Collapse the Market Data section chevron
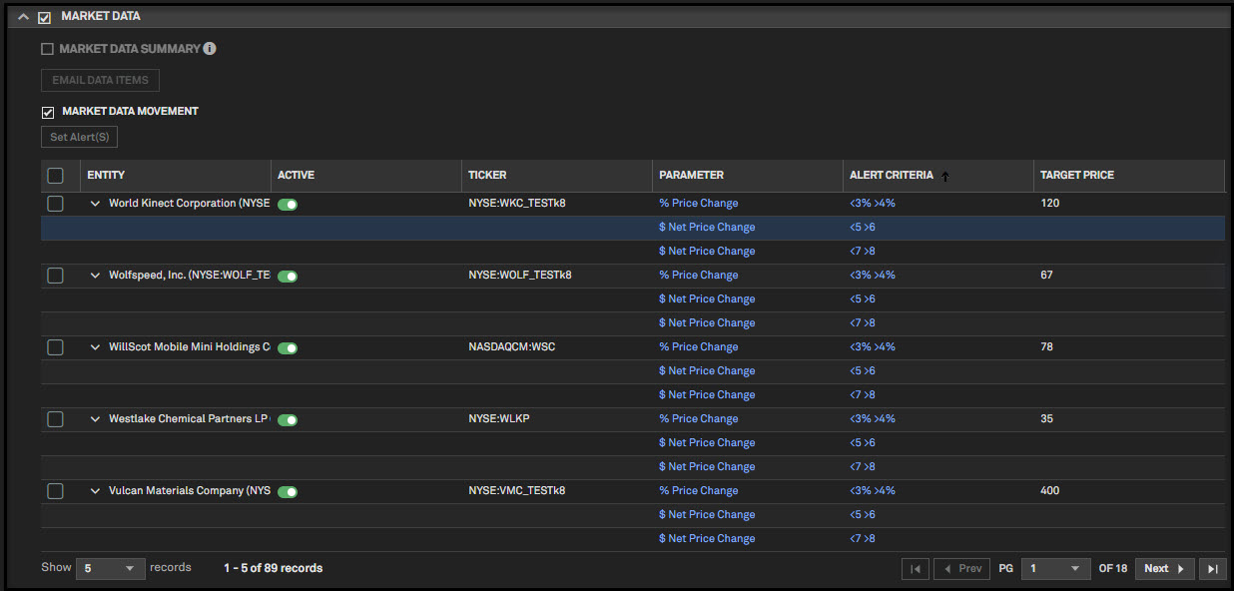 pyautogui.click(x=23, y=17)
